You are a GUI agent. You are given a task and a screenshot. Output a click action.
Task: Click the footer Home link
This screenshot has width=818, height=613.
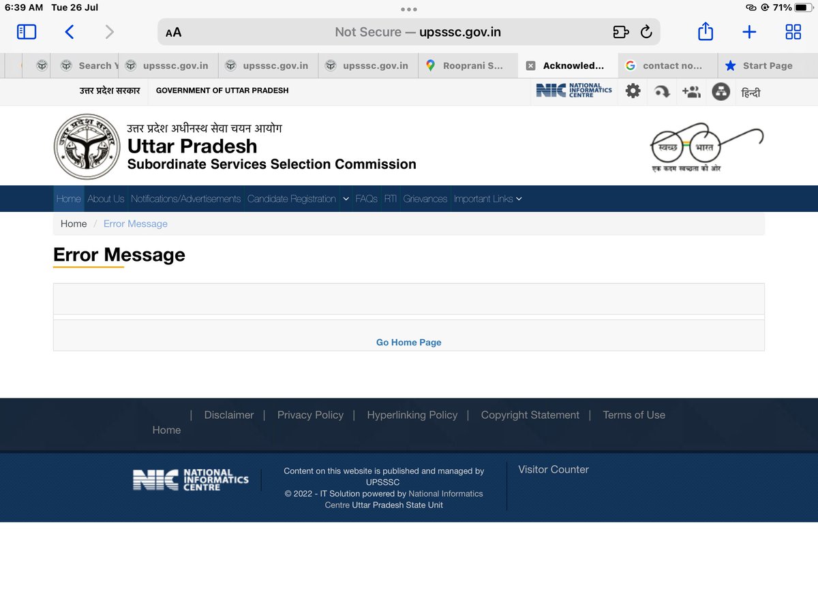coord(166,430)
